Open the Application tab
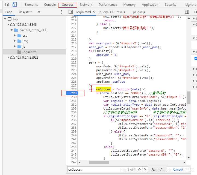 click(x=150, y=5)
